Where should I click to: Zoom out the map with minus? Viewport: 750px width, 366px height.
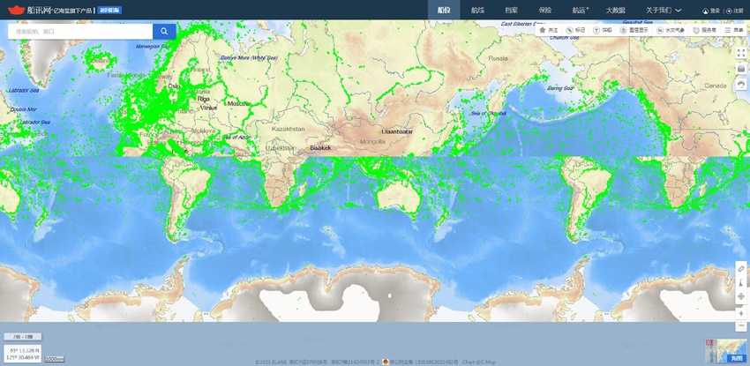point(741,326)
